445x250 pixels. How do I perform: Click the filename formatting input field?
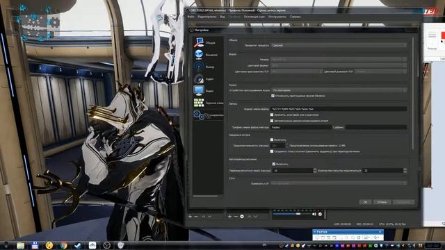tap(339, 109)
